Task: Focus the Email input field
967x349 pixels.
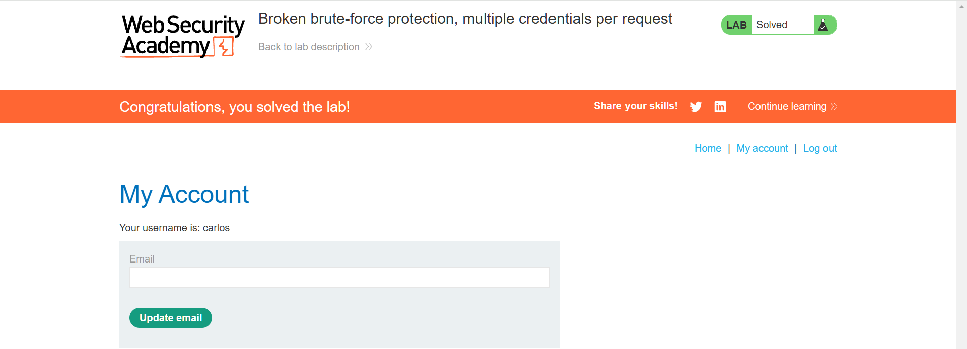Action: 339,277
